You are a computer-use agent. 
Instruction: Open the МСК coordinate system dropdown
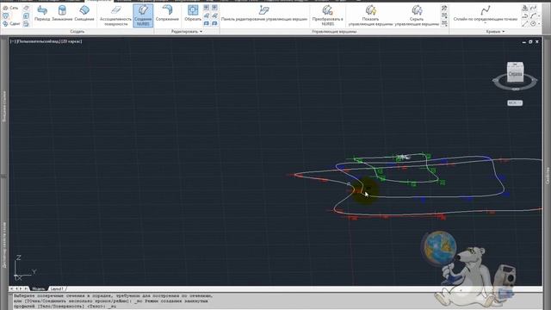(x=515, y=103)
